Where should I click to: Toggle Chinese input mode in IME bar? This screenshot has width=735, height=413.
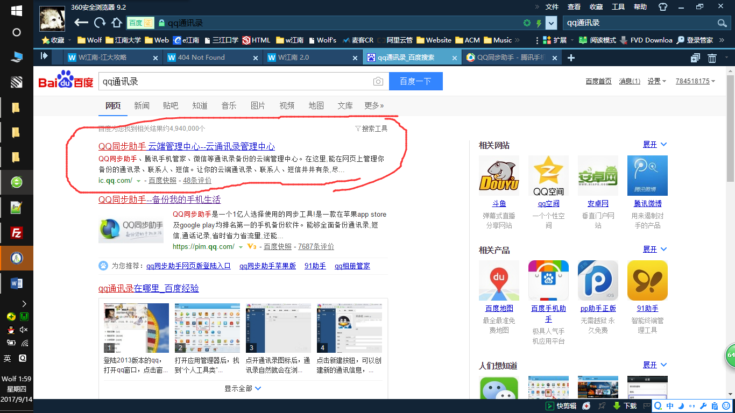pos(670,406)
